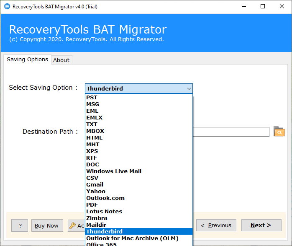Viewport: 292px width, 246px height.
Task: Select HTML saving option
Action: pyautogui.click(x=139, y=137)
